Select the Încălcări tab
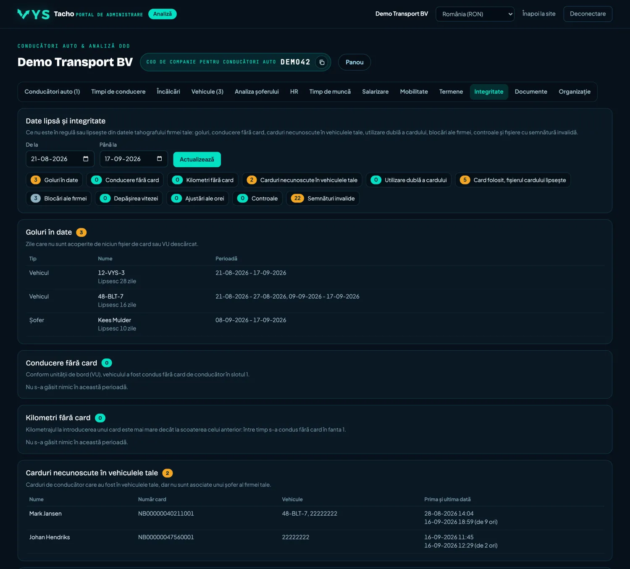This screenshot has width=630, height=569. (x=168, y=92)
